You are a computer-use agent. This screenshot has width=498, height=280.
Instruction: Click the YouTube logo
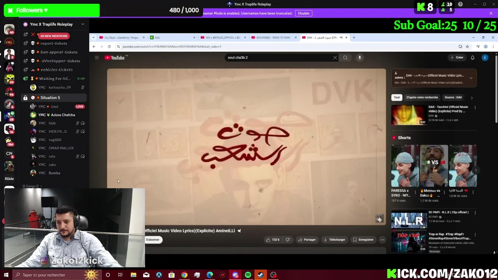tap(115, 58)
